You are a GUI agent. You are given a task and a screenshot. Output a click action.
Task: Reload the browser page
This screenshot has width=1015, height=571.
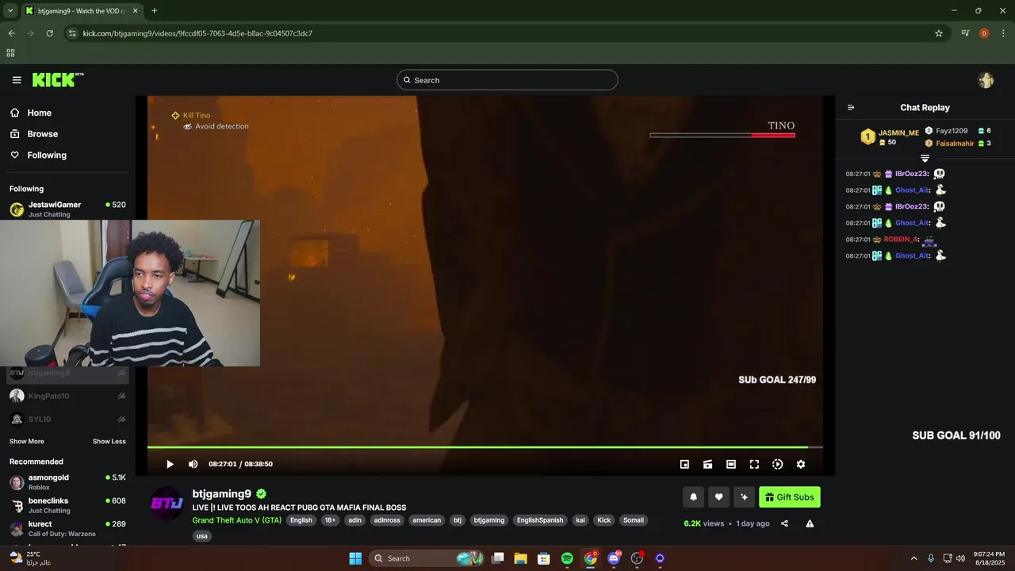pos(49,33)
